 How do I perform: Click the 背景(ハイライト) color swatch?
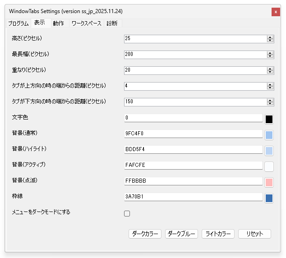click(269, 151)
